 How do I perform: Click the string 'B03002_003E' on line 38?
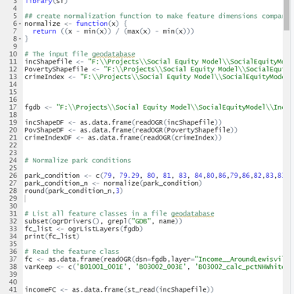(x=161, y=267)
